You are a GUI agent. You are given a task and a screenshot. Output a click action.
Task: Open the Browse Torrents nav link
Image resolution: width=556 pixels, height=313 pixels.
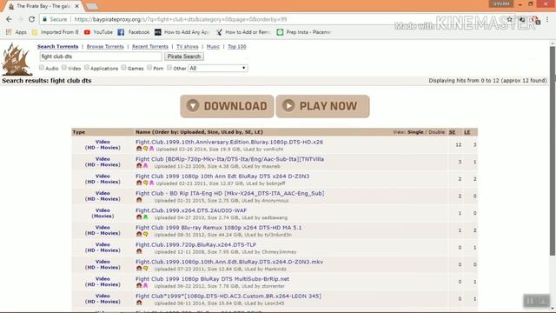coord(105,46)
